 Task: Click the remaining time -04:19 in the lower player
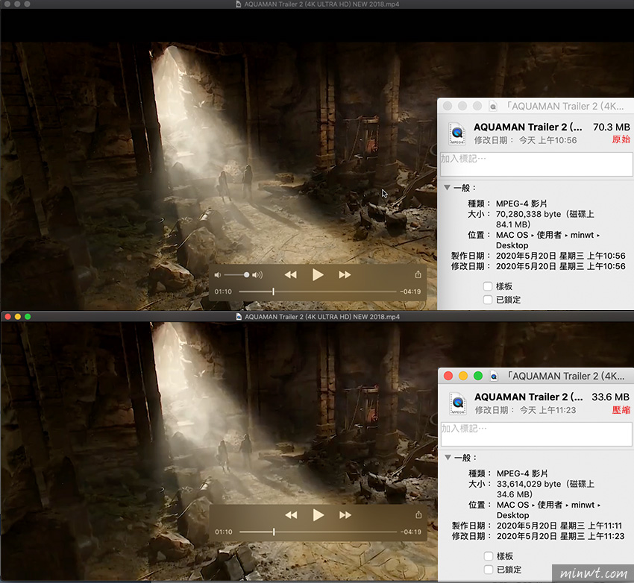[x=410, y=532]
